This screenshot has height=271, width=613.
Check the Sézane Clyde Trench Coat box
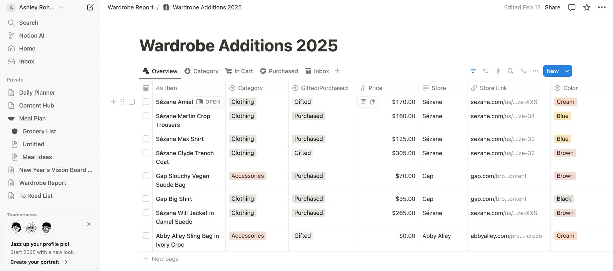pyautogui.click(x=146, y=153)
